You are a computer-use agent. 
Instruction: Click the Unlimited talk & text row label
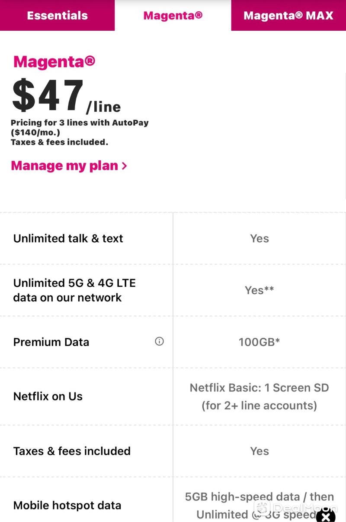(68, 238)
